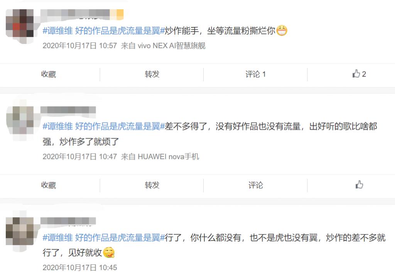Viewport: 395px width, 274px height.
Task: Click 收藏 on the first post
Action: [x=48, y=74]
